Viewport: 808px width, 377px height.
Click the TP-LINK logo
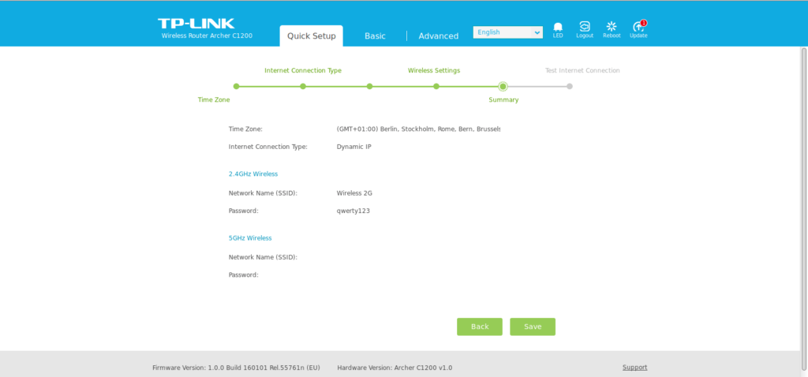(196, 24)
